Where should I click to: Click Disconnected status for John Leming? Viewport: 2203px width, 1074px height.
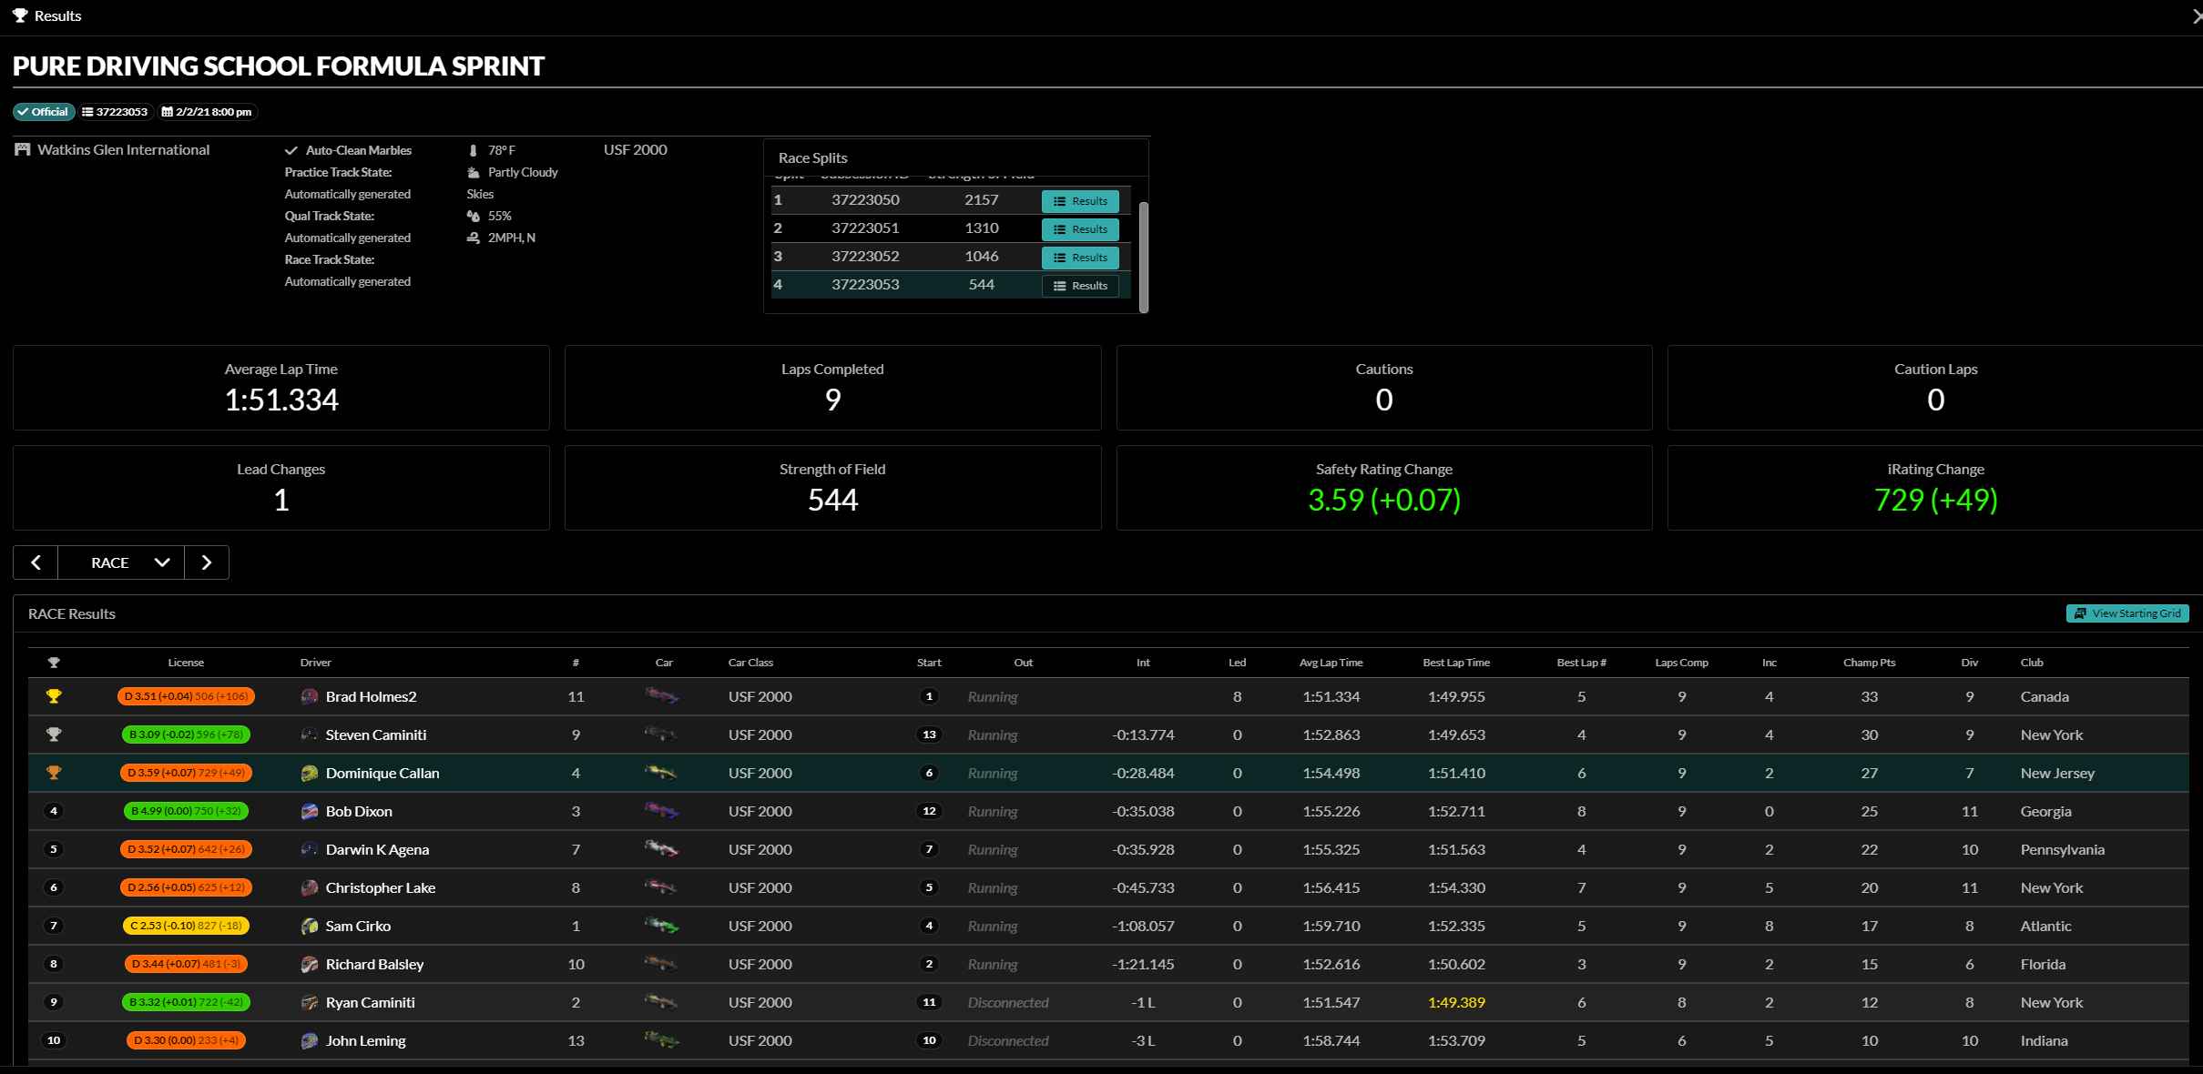(x=1008, y=1040)
